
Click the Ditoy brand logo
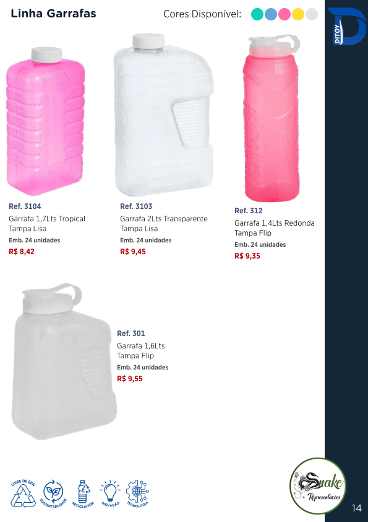(346, 26)
